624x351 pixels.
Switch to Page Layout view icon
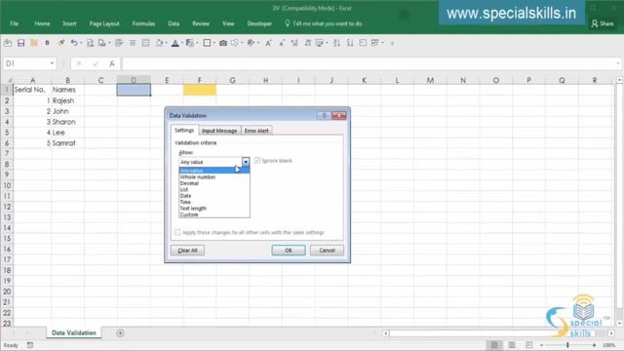[x=512, y=345]
